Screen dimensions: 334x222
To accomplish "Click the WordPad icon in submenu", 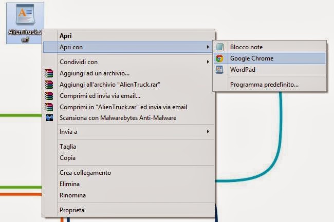I will pyautogui.click(x=219, y=70).
